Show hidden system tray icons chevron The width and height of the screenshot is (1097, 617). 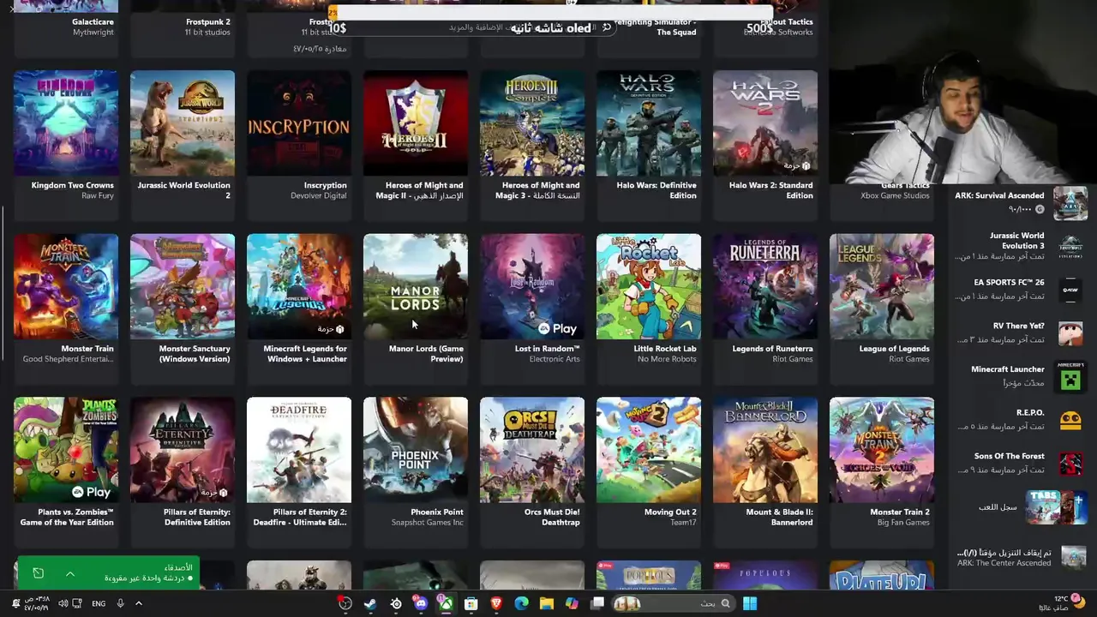click(x=139, y=603)
